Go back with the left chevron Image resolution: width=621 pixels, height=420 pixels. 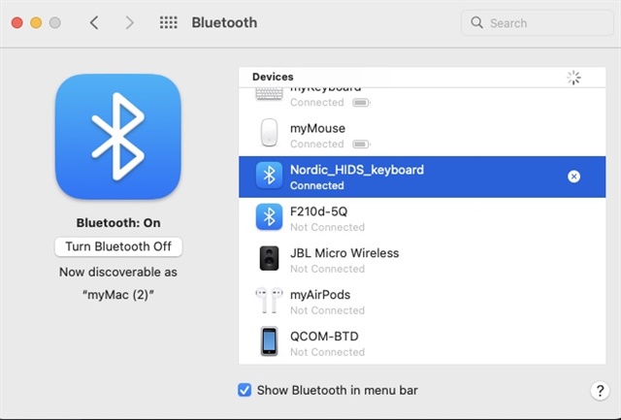coord(94,22)
